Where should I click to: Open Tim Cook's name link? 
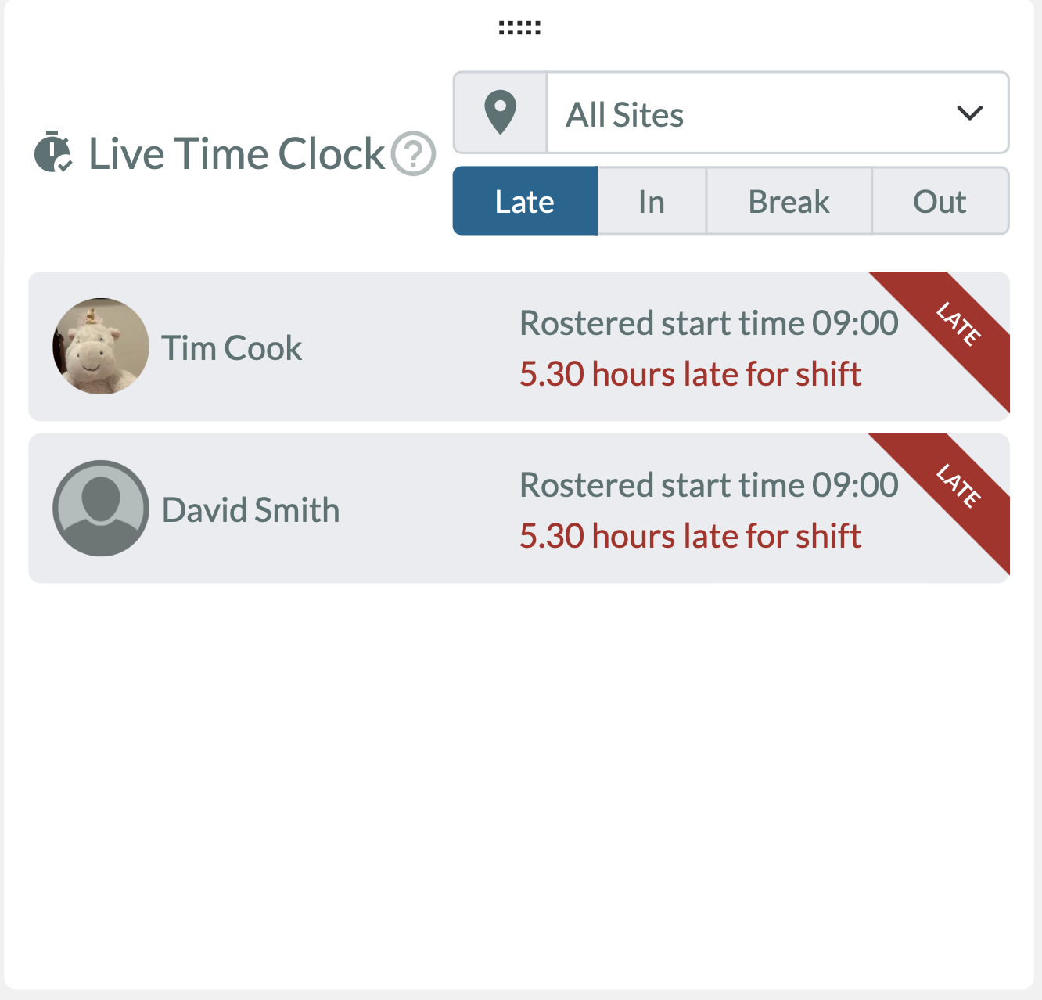tap(232, 348)
